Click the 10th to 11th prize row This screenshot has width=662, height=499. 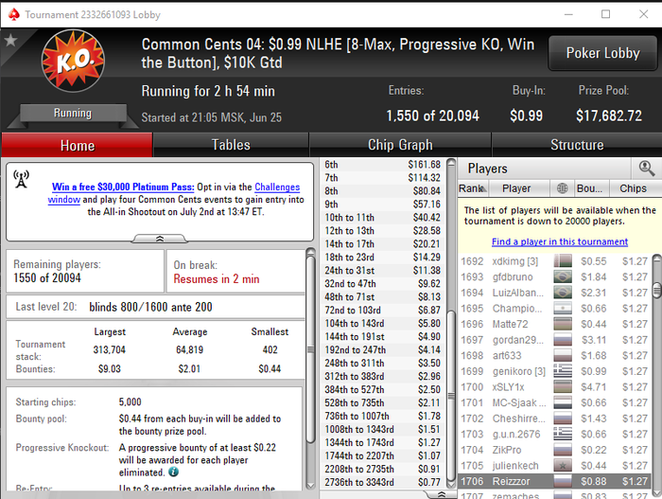click(382, 218)
